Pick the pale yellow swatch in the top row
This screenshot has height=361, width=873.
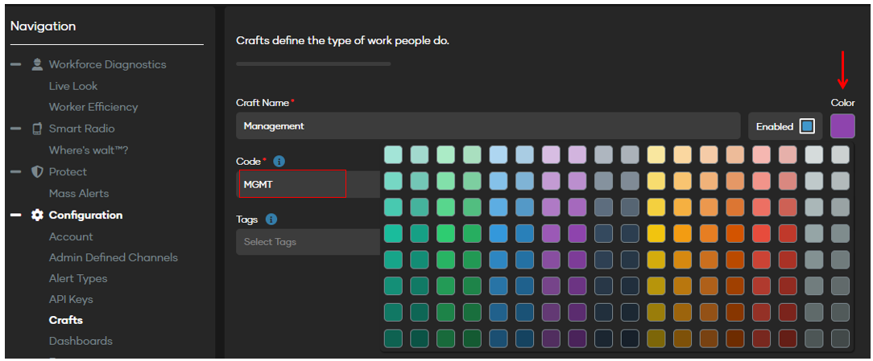point(656,154)
